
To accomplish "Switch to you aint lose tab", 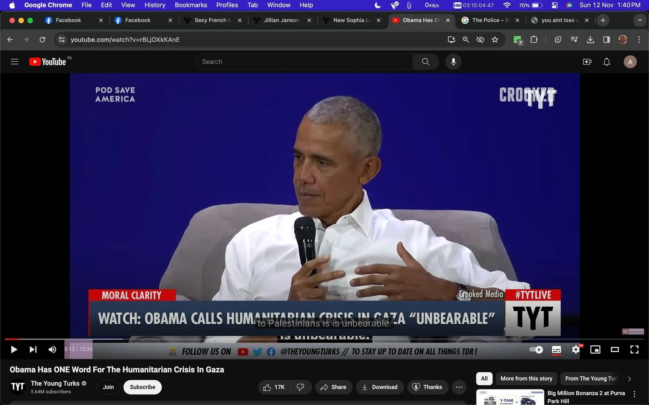I will (559, 20).
